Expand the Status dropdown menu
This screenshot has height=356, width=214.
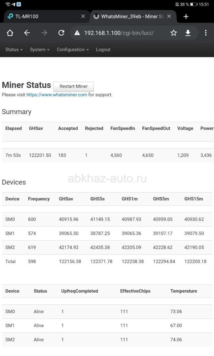point(14,49)
